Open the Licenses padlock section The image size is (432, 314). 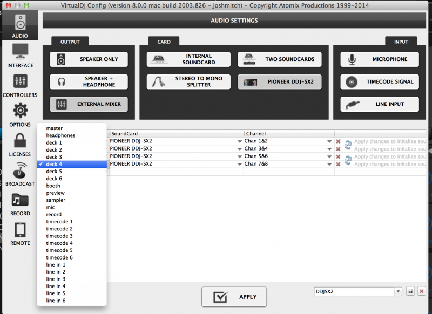(20, 145)
